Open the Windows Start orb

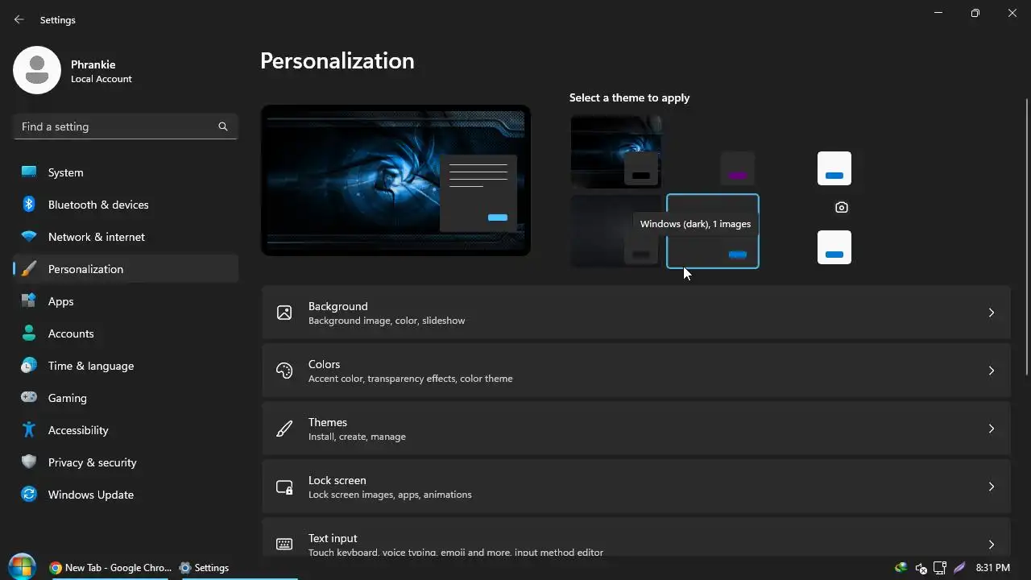point(22,567)
